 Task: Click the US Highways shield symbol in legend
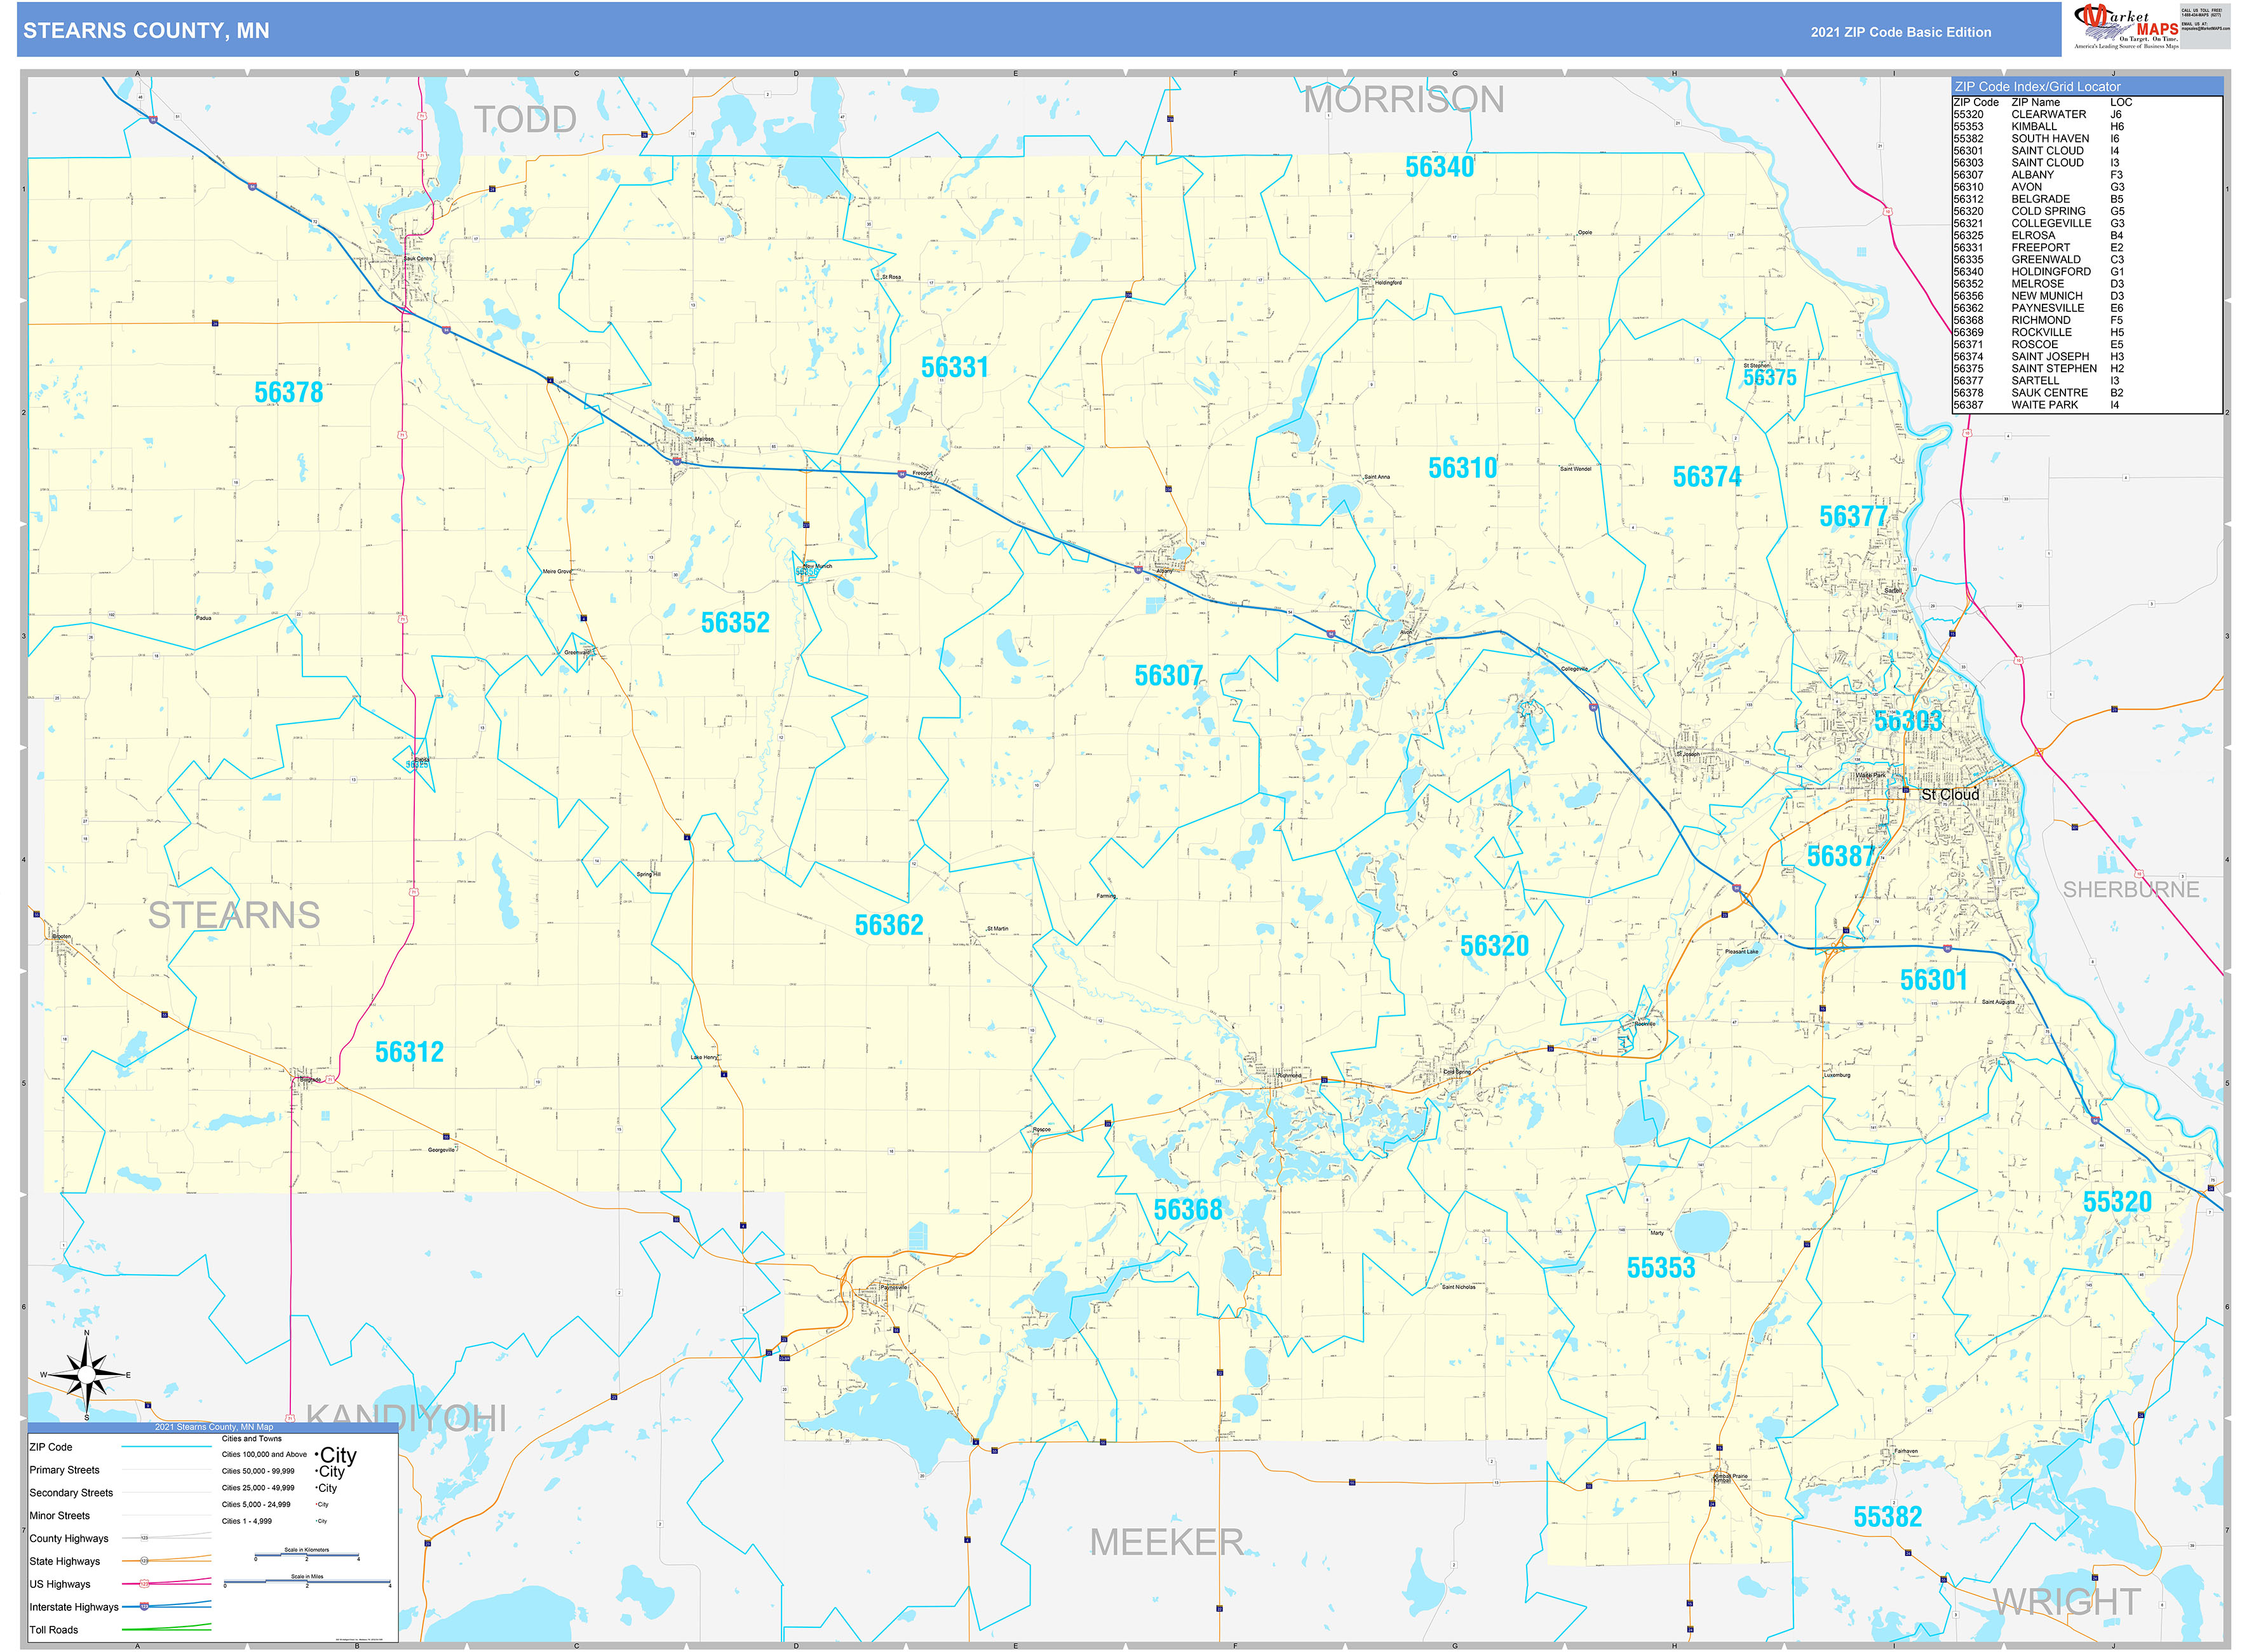[144, 1584]
